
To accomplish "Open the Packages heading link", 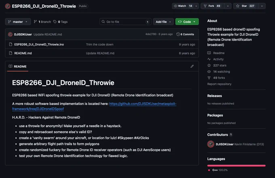I will point(215,115).
